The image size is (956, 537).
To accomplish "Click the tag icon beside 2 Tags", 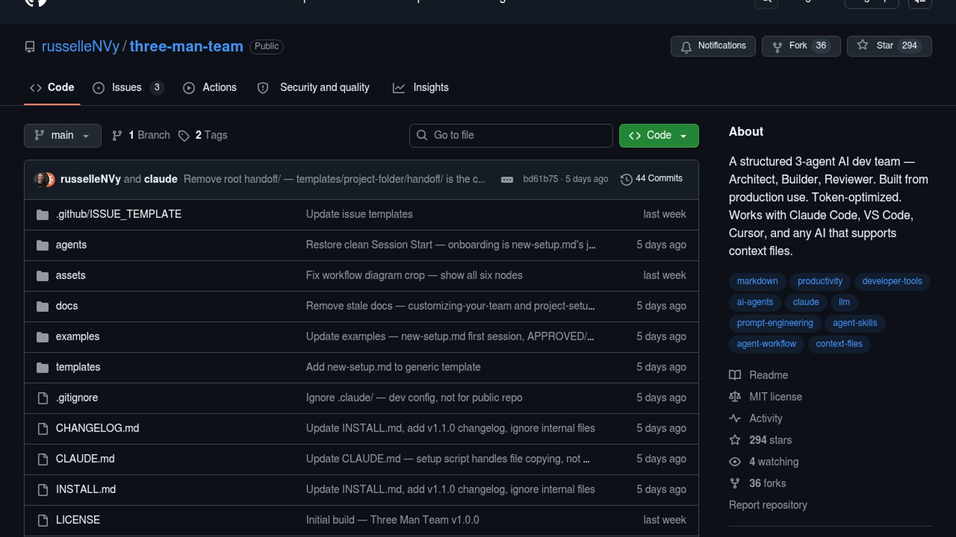I will point(184,136).
